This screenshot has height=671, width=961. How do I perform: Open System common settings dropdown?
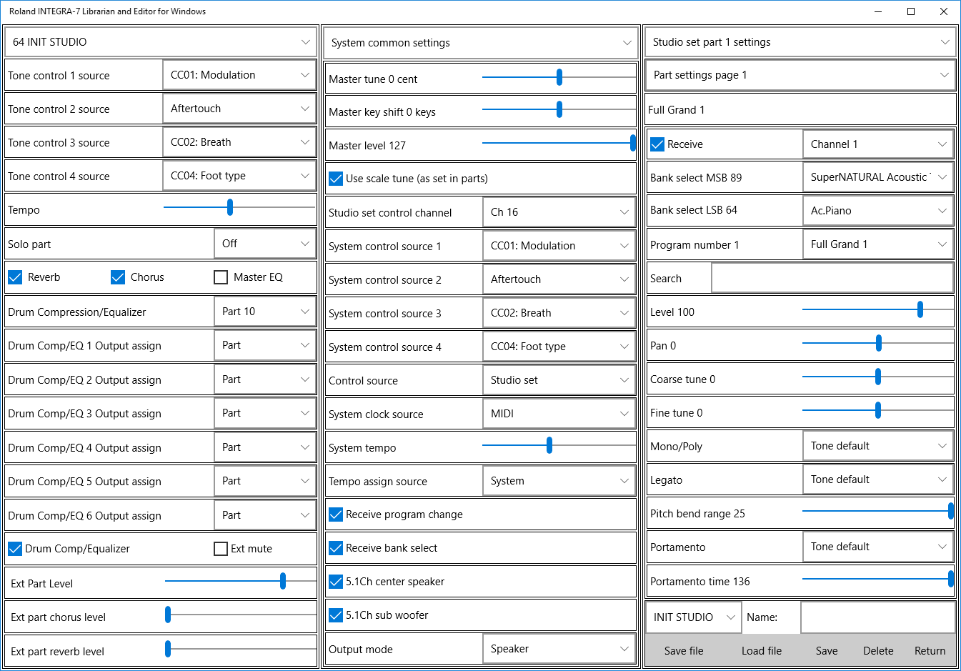point(481,43)
